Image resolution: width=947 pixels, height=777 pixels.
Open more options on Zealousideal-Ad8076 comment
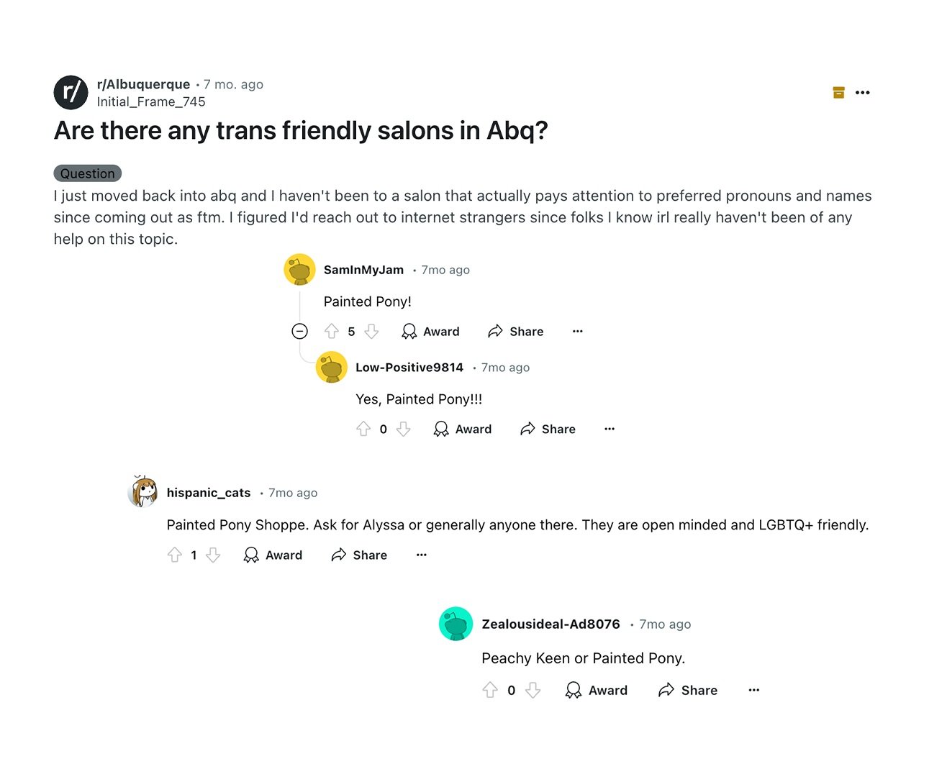click(x=754, y=690)
